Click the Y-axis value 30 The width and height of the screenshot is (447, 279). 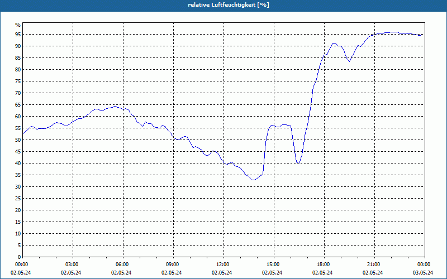[18, 187]
